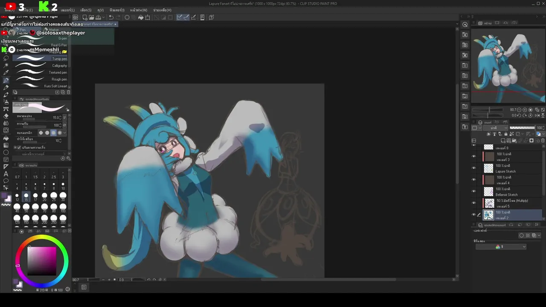Select the Auto select magic wand tool
Viewport: 546px width, 307px height.
coord(6,65)
